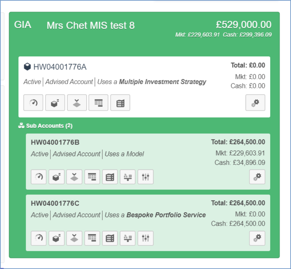This screenshot has height=269, width=291.
Task: Open the settings gears for HW04001776C
Action: point(257,238)
